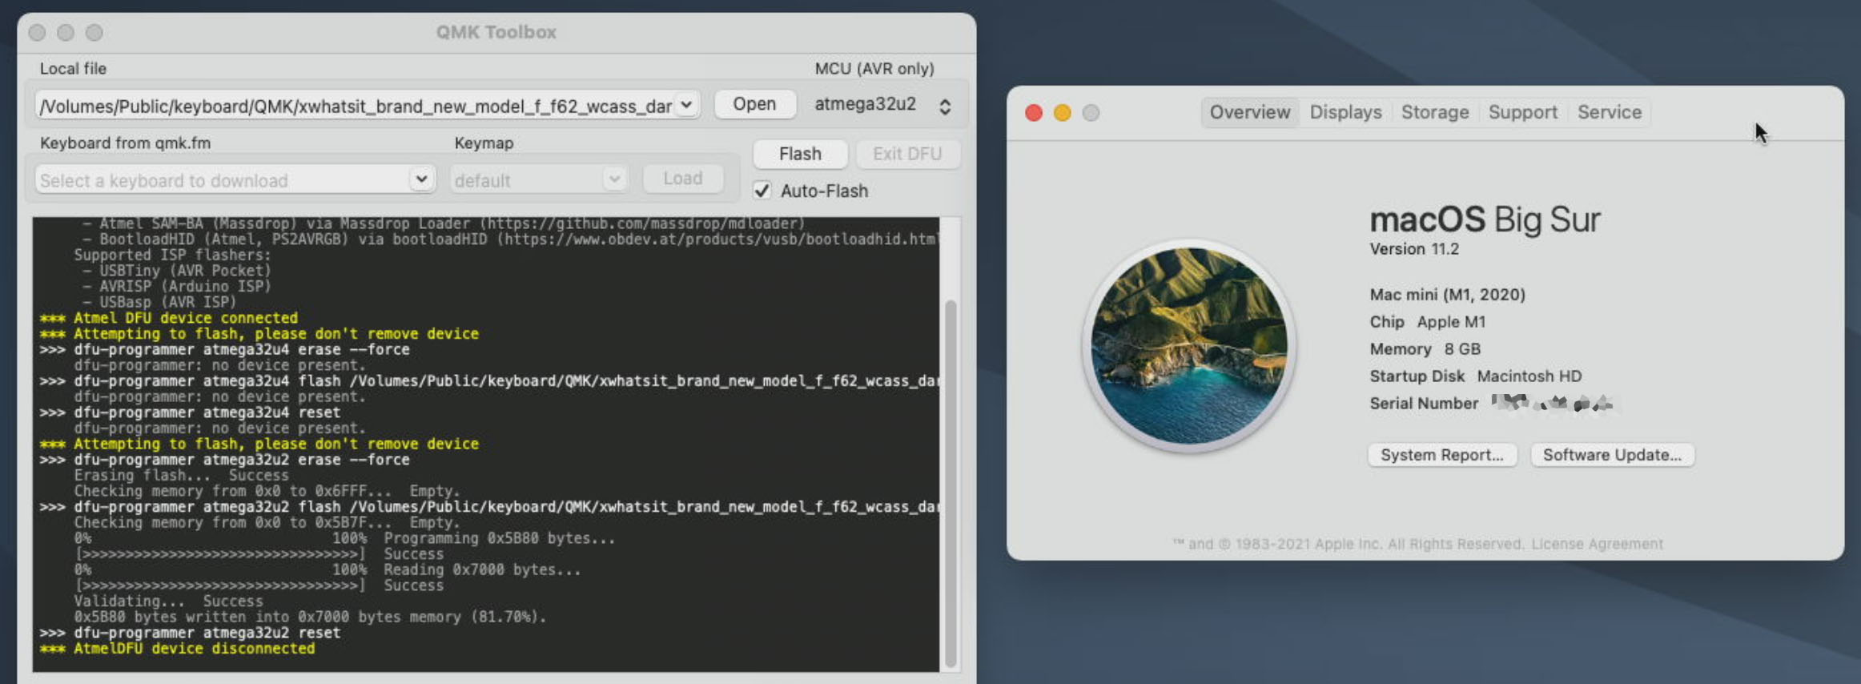
Task: Select the Service tab
Action: [x=1609, y=112]
